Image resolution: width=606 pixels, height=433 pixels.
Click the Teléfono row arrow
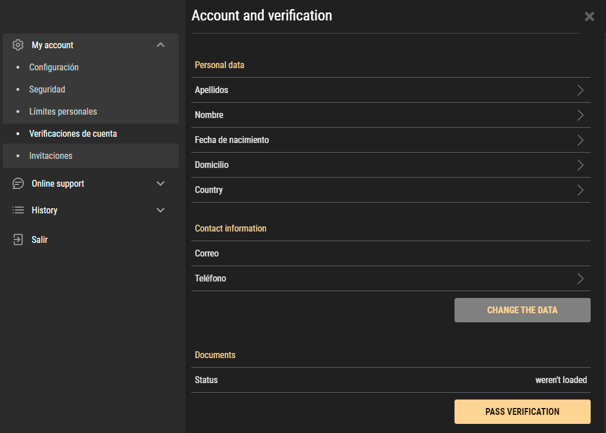click(x=580, y=279)
